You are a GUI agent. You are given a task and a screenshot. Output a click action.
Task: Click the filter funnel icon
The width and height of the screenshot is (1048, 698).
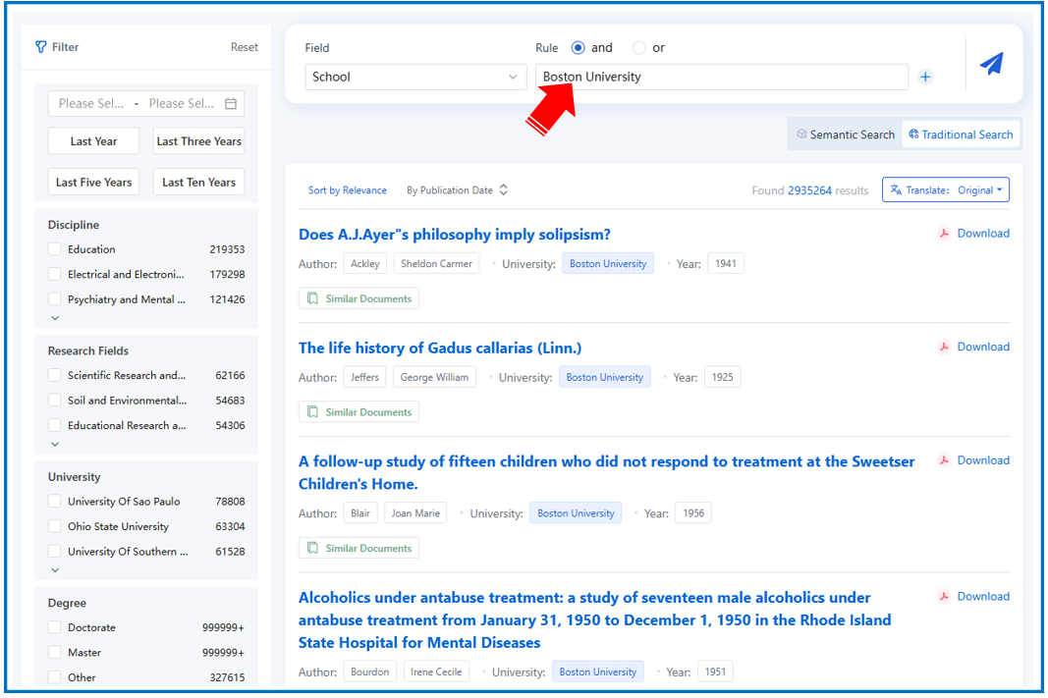(41, 47)
